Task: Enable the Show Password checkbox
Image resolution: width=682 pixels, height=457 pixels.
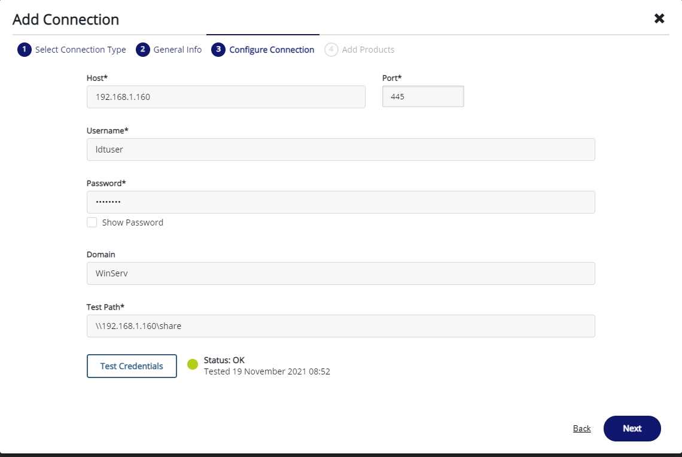Action: (x=92, y=223)
